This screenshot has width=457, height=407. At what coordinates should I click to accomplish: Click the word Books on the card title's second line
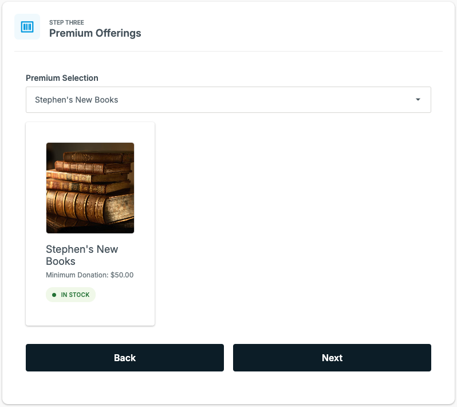pyautogui.click(x=61, y=261)
